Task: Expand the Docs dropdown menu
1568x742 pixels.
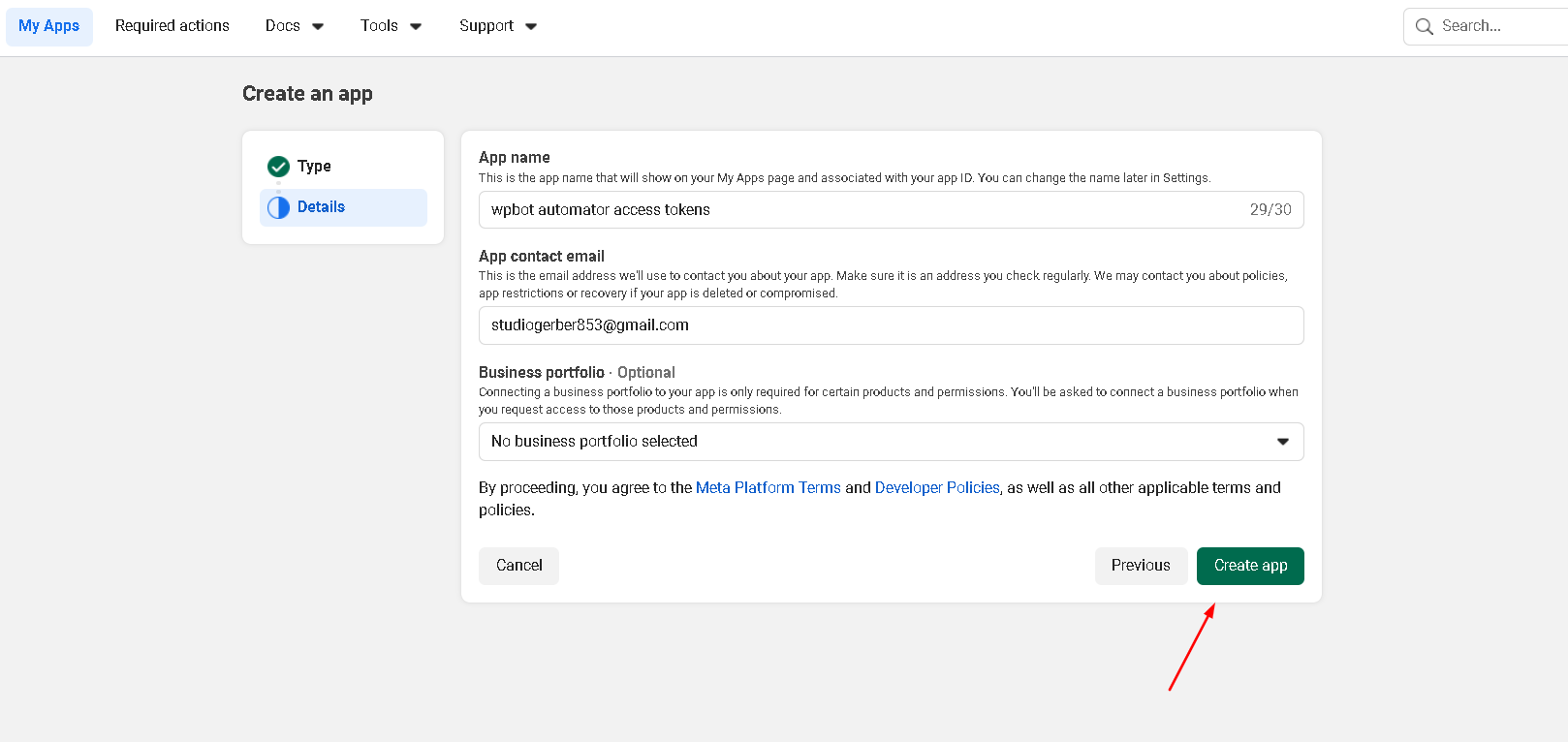Action: click(x=295, y=26)
